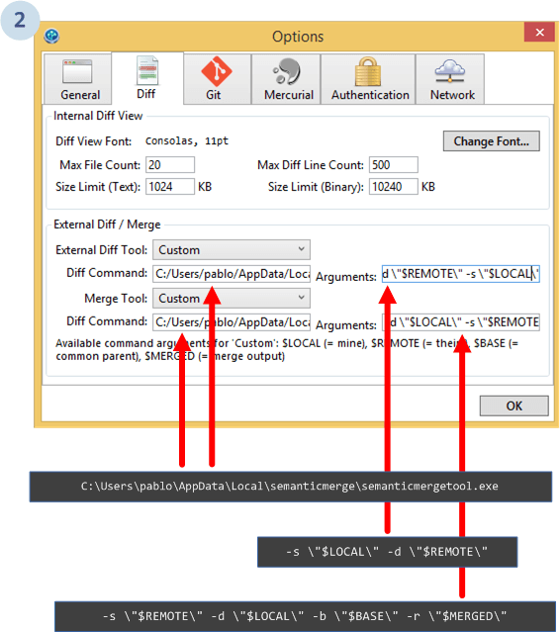Click the Diff document icon

[147, 70]
